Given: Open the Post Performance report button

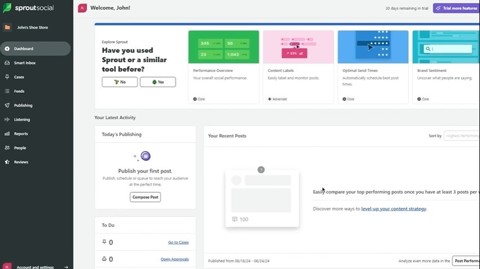Looking at the screenshot, I should 466,261.
